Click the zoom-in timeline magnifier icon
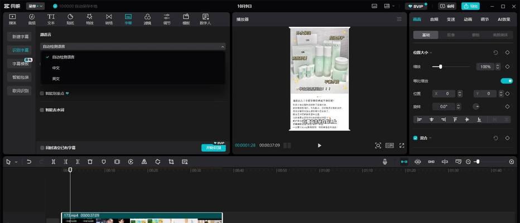 coord(512,162)
